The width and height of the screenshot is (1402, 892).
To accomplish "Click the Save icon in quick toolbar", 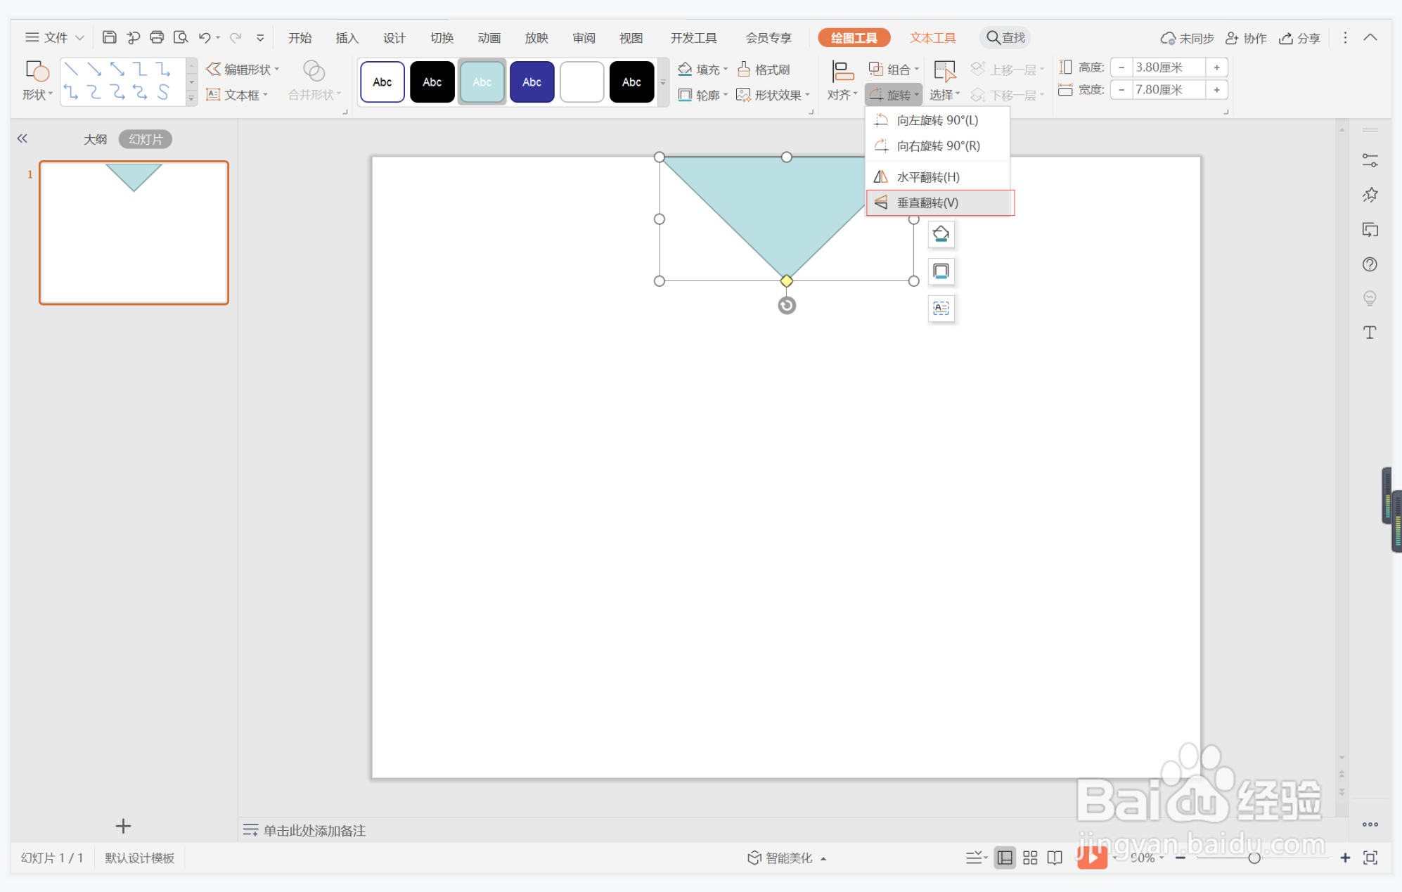I will 109,37.
